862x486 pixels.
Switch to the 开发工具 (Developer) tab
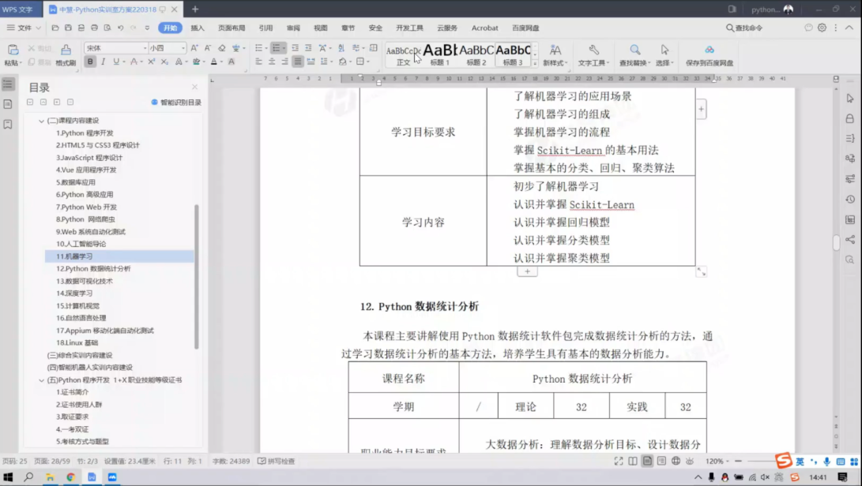click(409, 28)
